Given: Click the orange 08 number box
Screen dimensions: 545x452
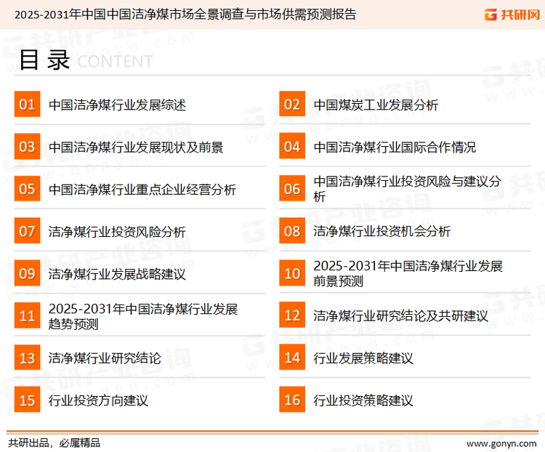Looking at the screenshot, I should point(292,231).
